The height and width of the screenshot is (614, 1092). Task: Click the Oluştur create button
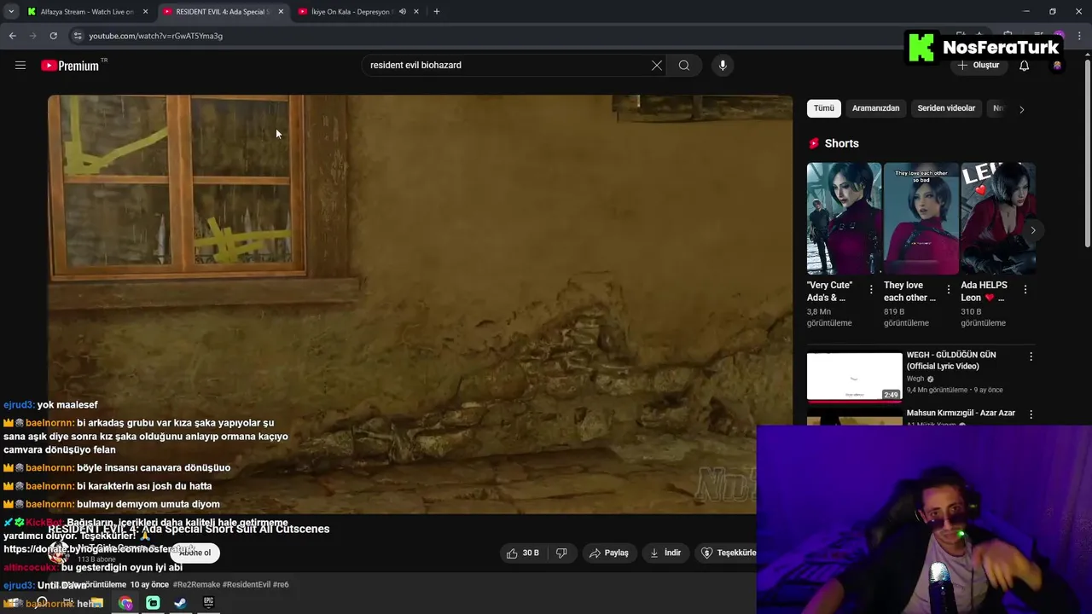click(x=979, y=66)
